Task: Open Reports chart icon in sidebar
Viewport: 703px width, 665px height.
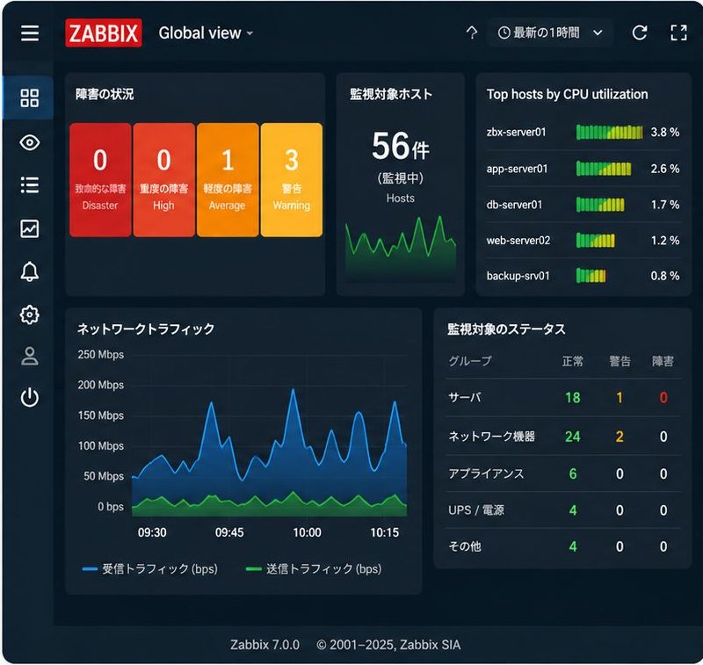Action: [x=30, y=228]
